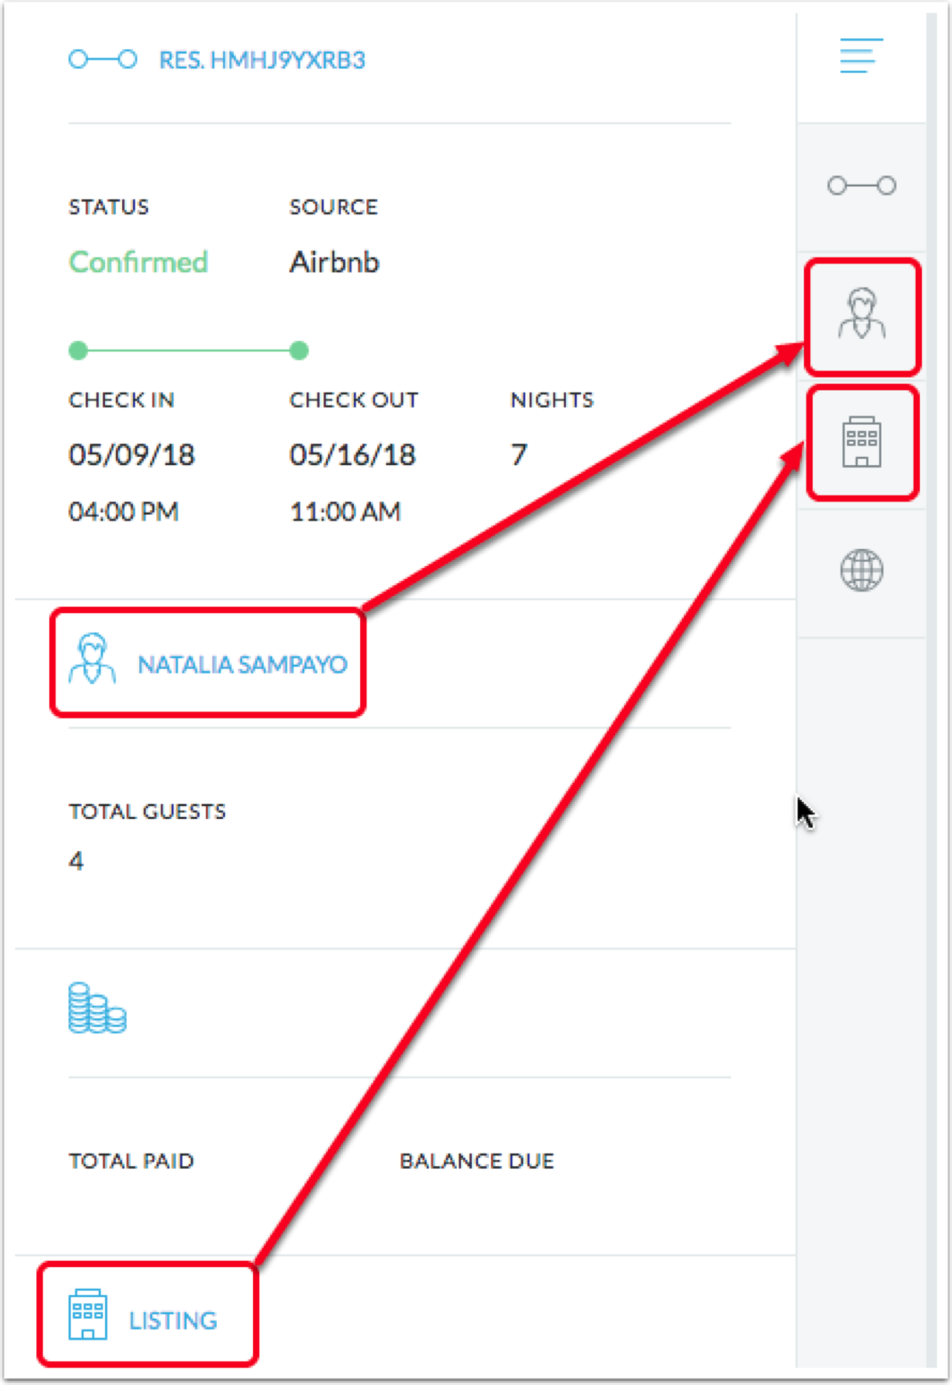Click the reservation icon beside RES. HMHJ9YXRB3
The height and width of the screenshot is (1385, 952).
[103, 60]
